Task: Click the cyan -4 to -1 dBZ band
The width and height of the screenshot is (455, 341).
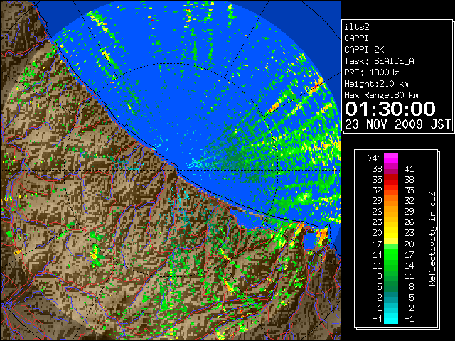Action: 391,318
